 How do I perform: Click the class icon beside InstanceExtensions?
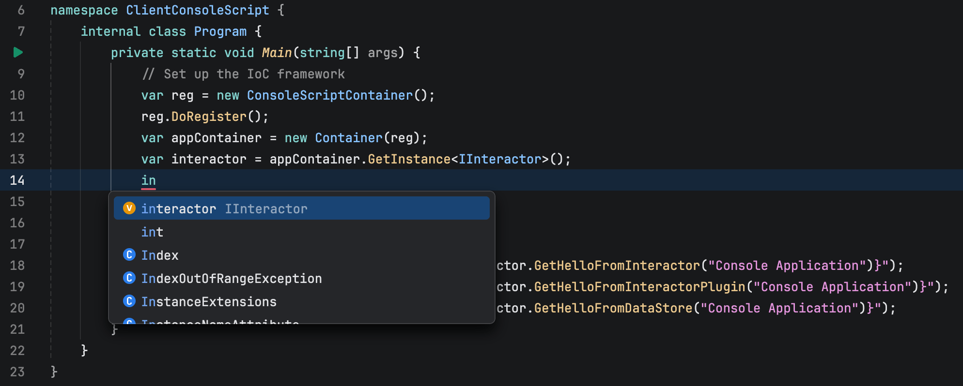129,301
